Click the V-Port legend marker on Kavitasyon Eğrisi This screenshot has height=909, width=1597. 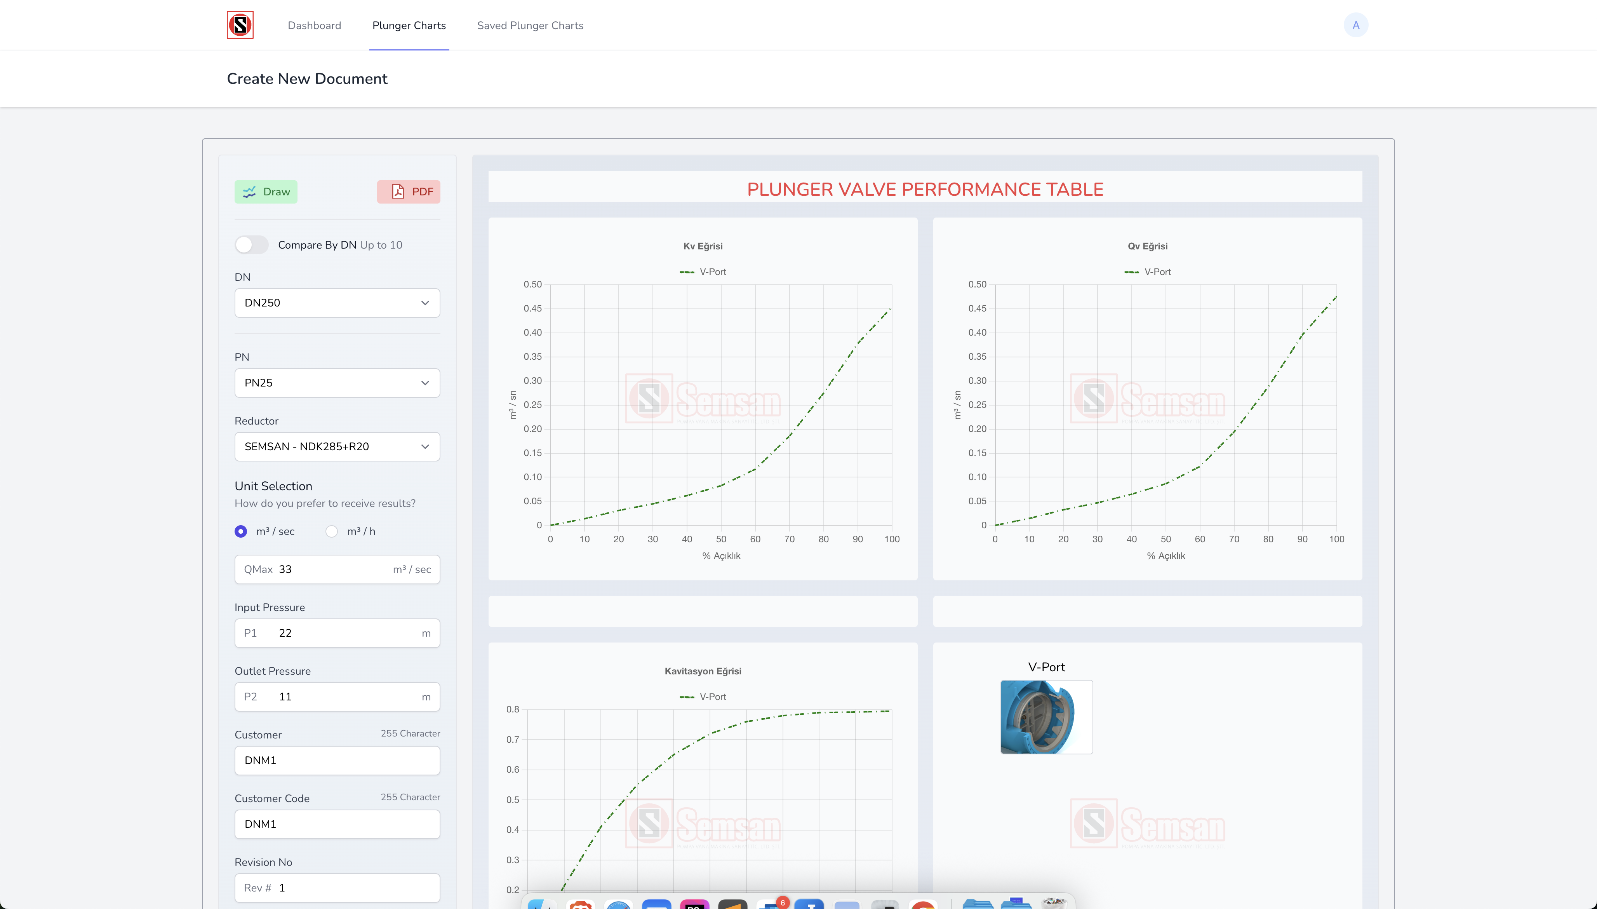tap(687, 697)
